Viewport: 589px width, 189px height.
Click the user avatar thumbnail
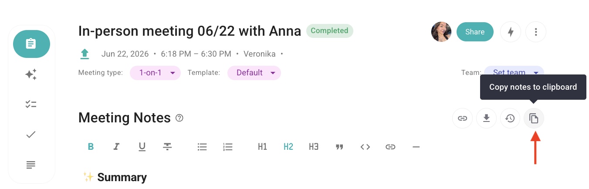click(x=441, y=32)
